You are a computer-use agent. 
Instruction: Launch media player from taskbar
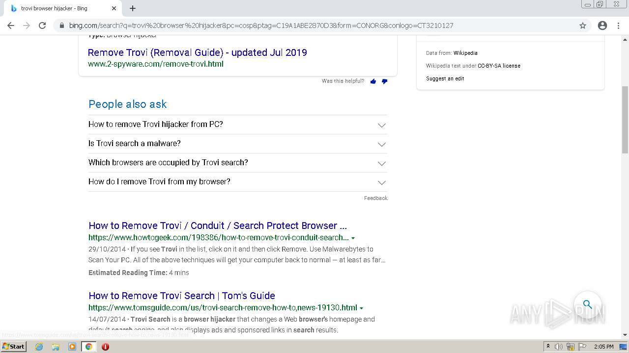[72, 347]
